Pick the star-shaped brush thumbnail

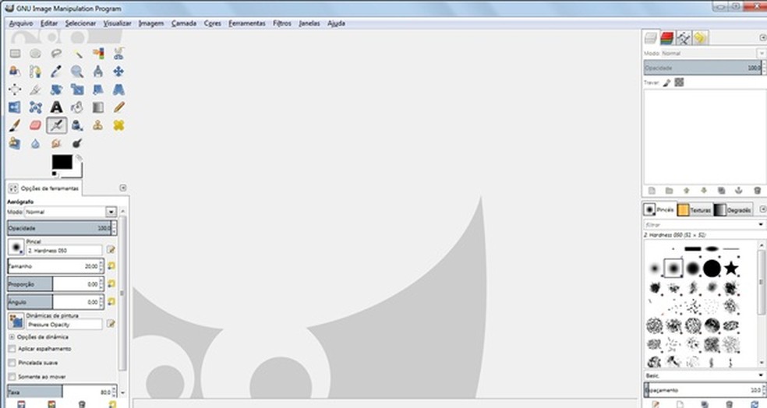731,269
